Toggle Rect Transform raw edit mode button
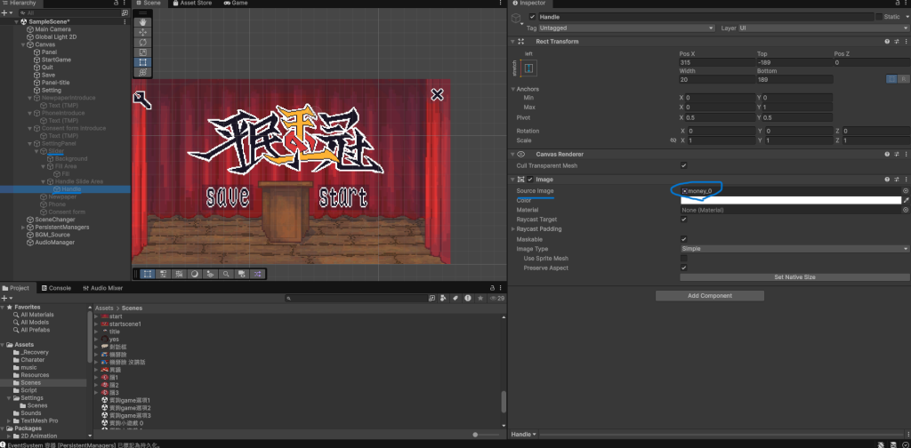 pos(904,79)
